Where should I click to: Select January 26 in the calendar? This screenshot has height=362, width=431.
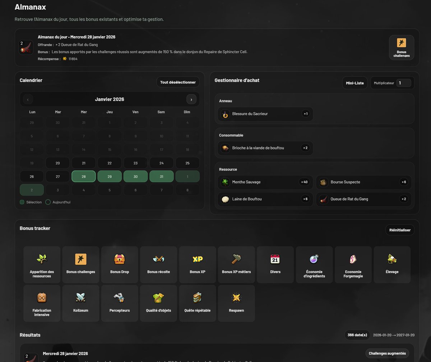(32, 177)
